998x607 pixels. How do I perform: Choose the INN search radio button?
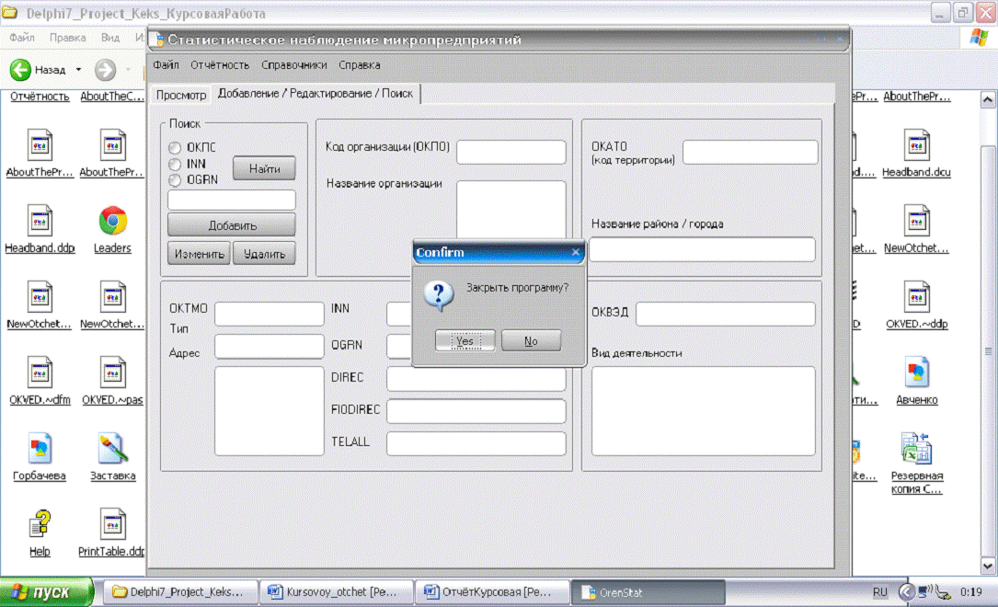(175, 164)
